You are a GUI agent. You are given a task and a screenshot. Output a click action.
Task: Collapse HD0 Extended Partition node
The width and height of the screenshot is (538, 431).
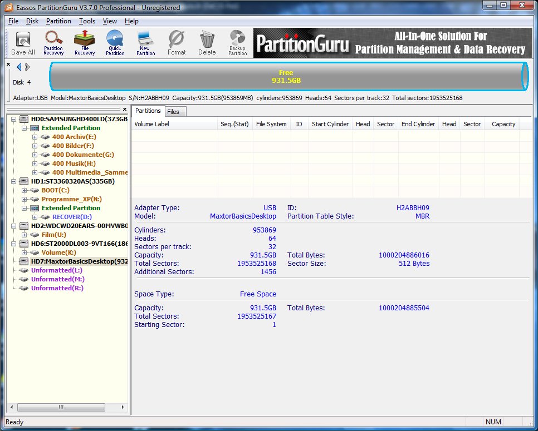(24, 128)
